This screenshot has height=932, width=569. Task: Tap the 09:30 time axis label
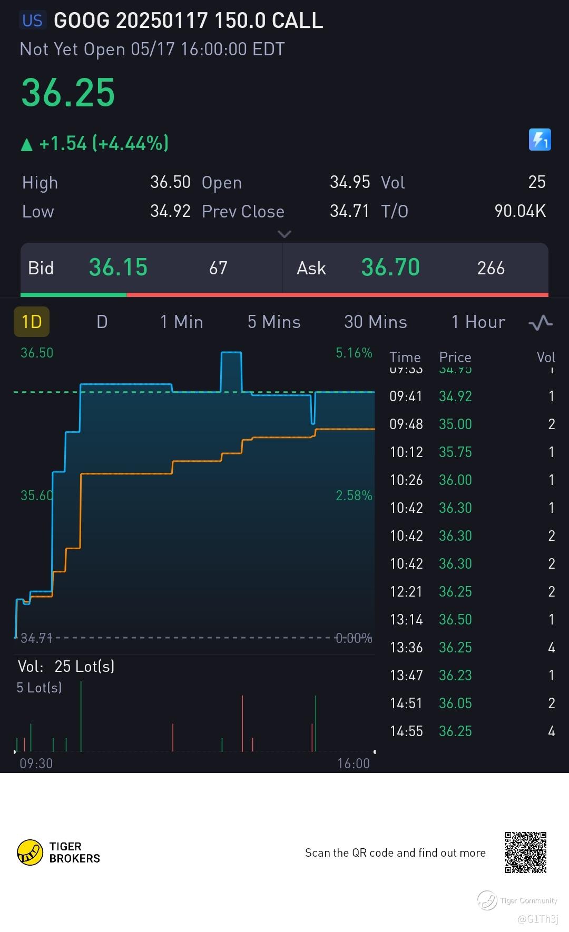click(36, 764)
